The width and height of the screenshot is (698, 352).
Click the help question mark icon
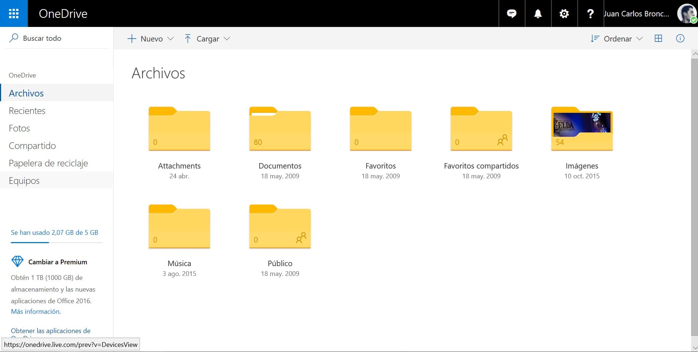pyautogui.click(x=590, y=13)
